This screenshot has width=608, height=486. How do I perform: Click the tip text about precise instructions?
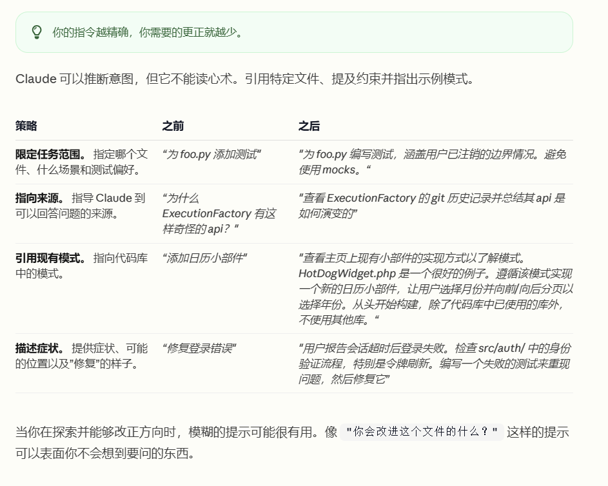[x=148, y=32]
